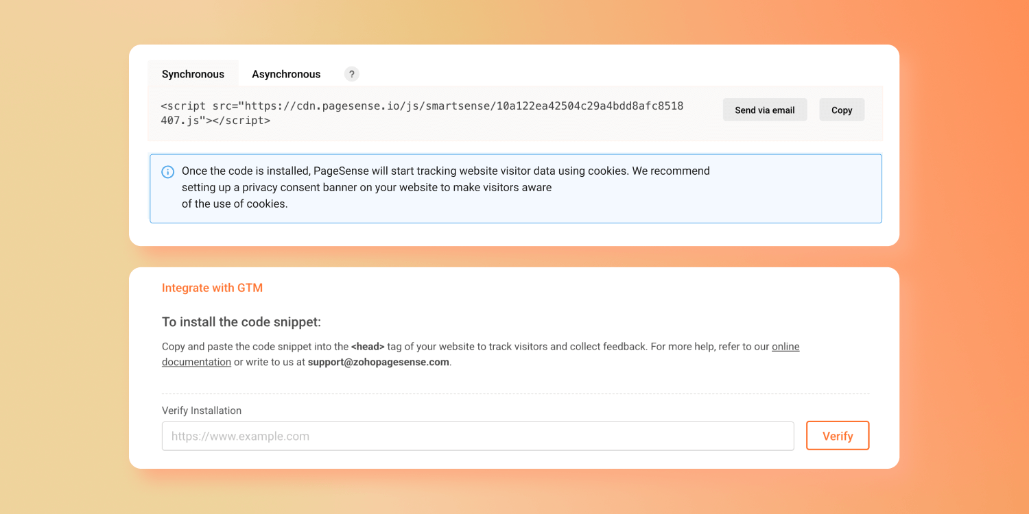Click the help question mark icon
The width and height of the screenshot is (1029, 514).
[351, 74]
